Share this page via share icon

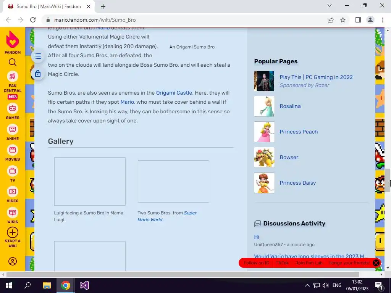[331, 20]
